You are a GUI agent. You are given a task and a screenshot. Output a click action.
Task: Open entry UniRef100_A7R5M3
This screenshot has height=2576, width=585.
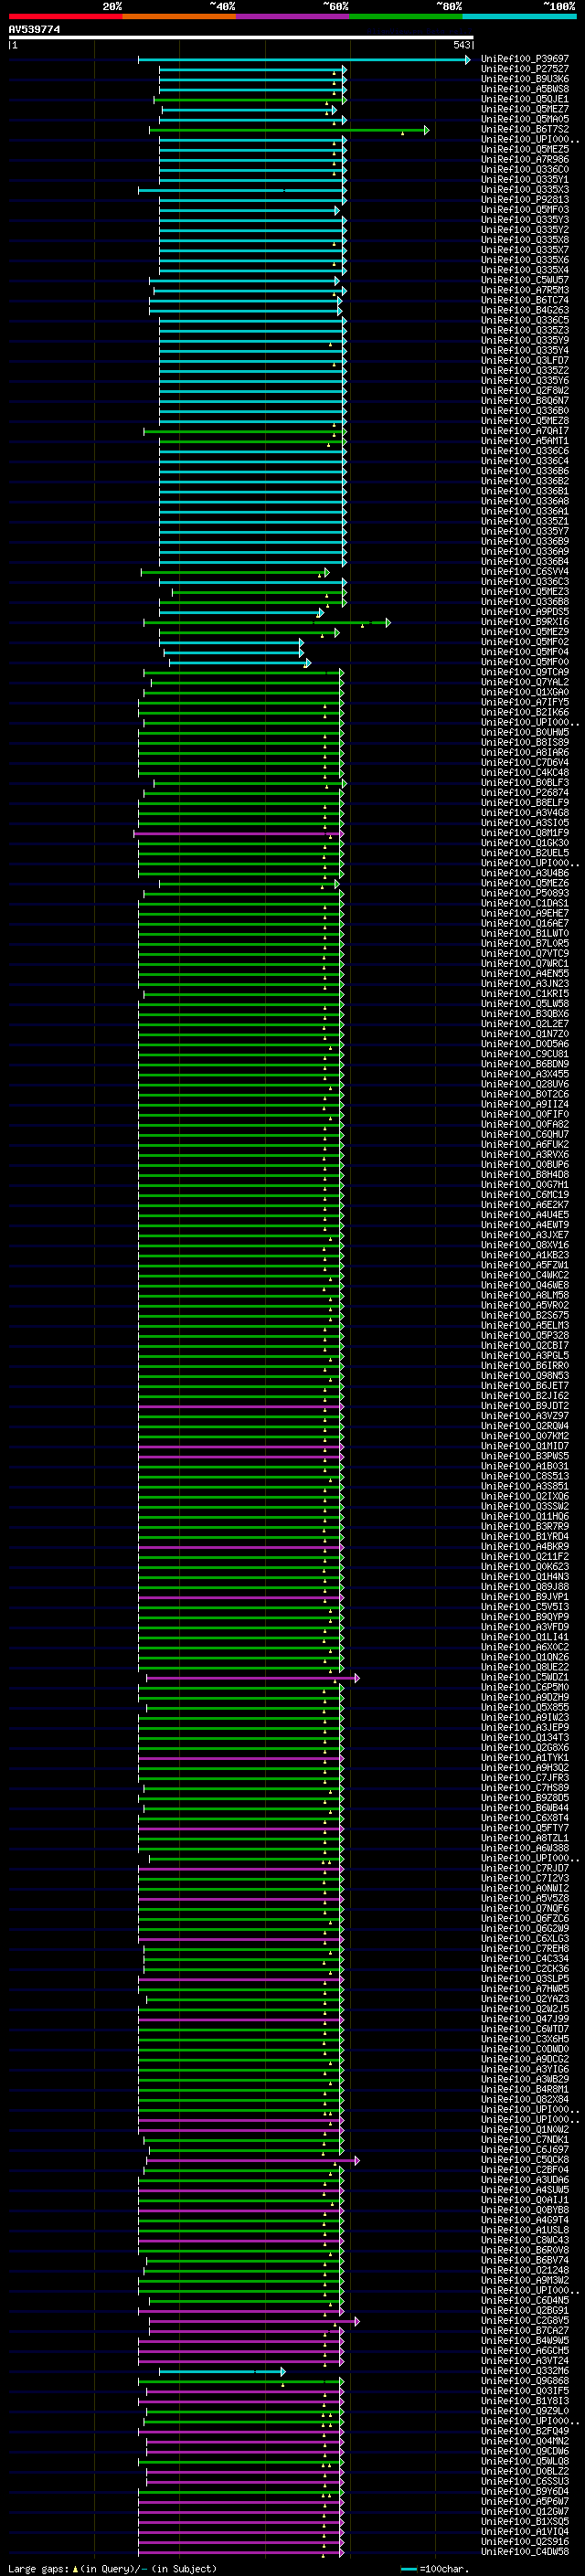pyautogui.click(x=525, y=290)
